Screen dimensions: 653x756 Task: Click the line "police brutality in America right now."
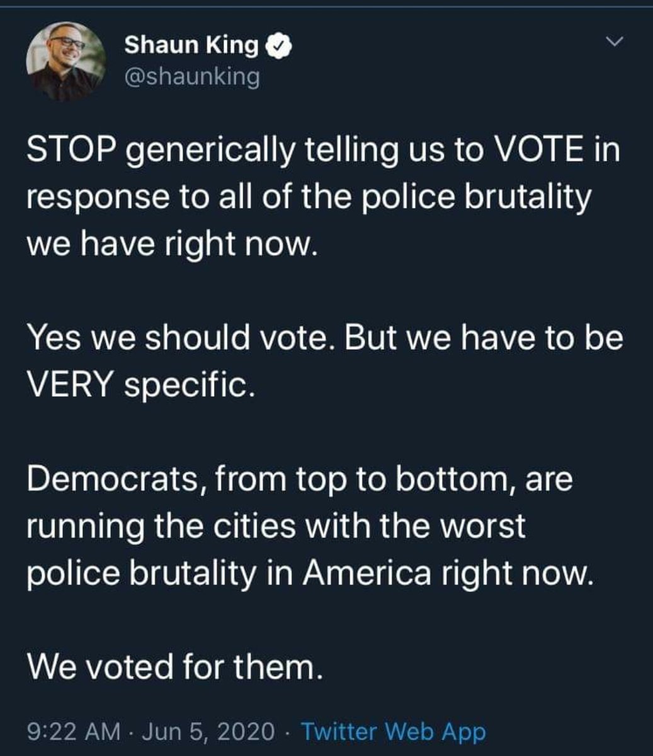tap(310, 572)
